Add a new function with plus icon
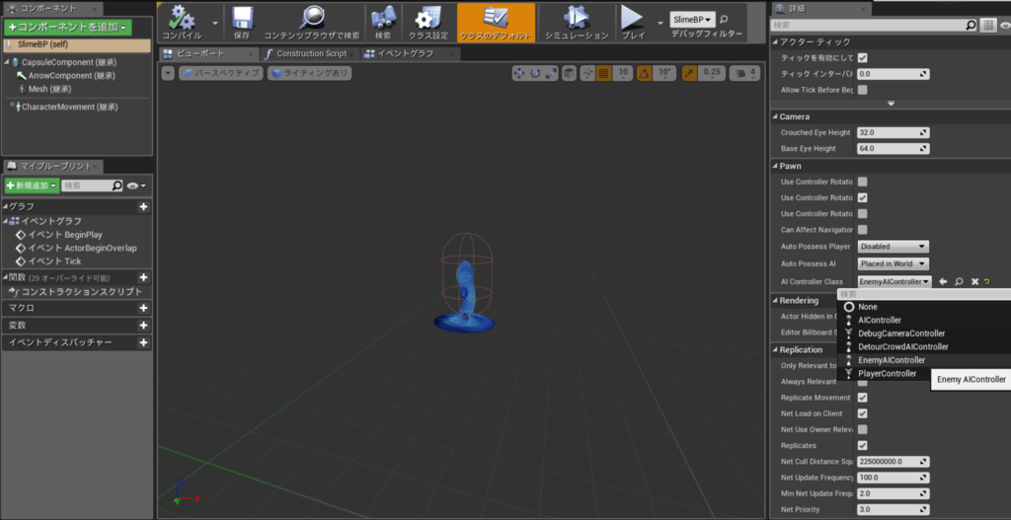The height and width of the screenshot is (520, 1011). point(144,277)
